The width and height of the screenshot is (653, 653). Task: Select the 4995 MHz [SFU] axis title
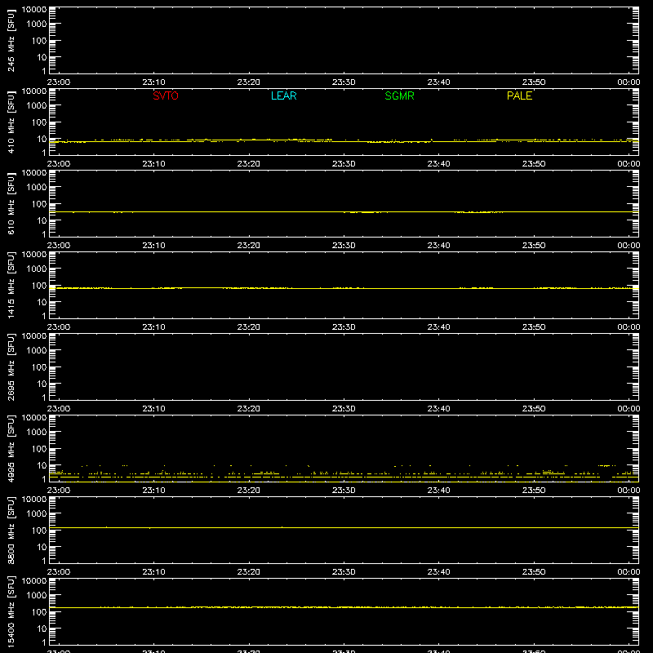click(11, 449)
